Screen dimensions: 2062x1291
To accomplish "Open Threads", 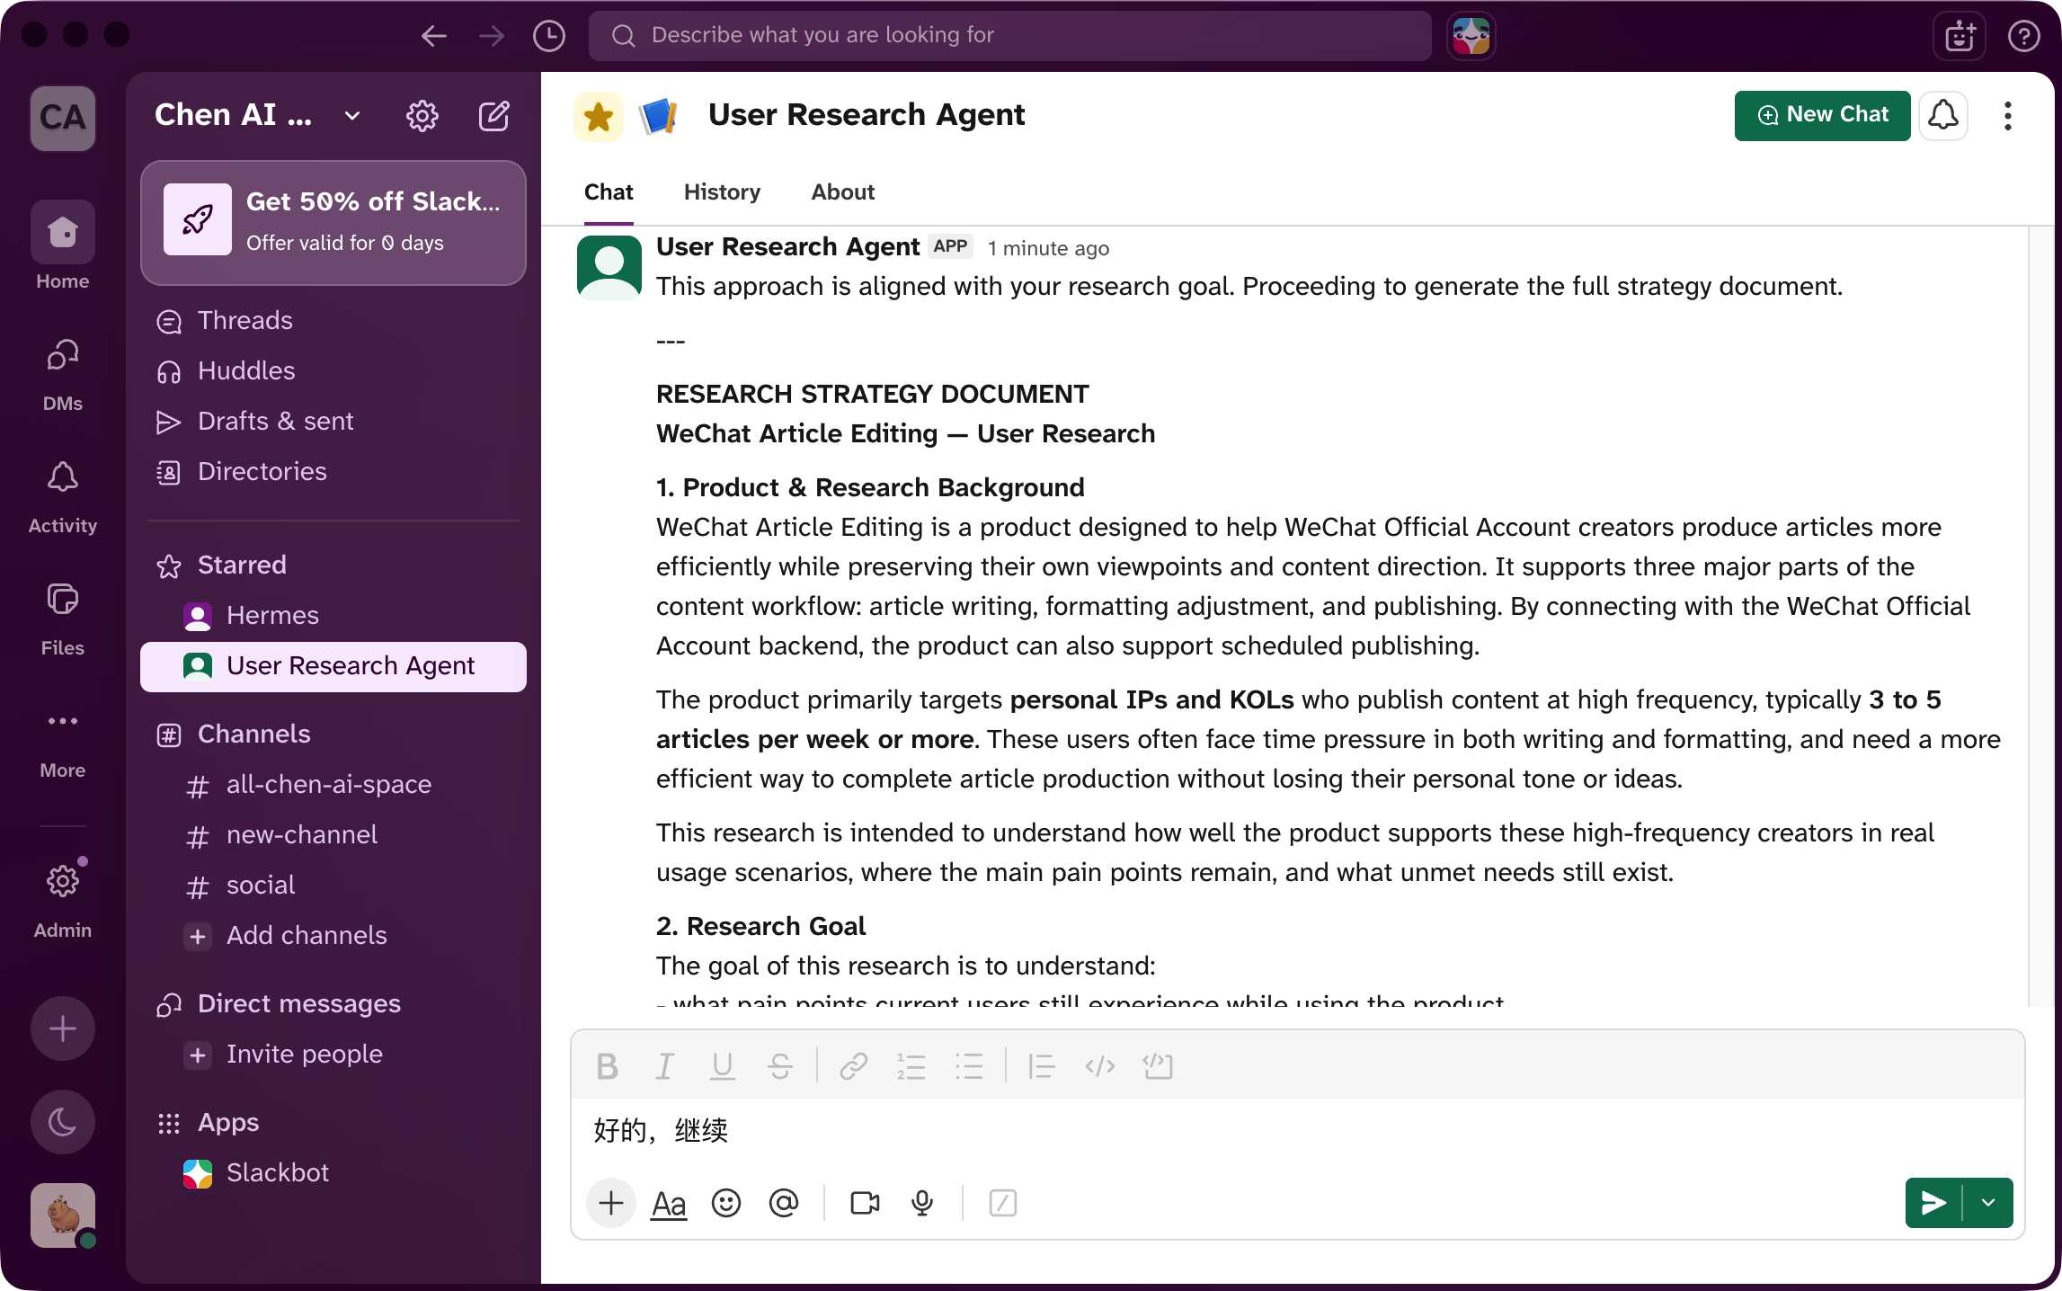I will pos(333,321).
